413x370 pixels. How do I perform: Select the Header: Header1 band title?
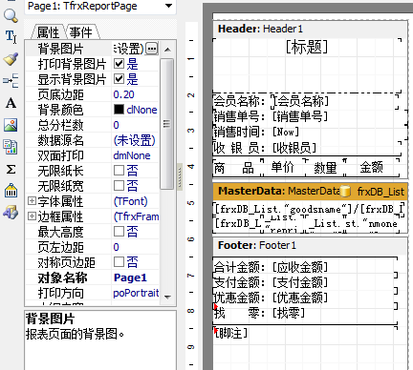click(x=260, y=29)
